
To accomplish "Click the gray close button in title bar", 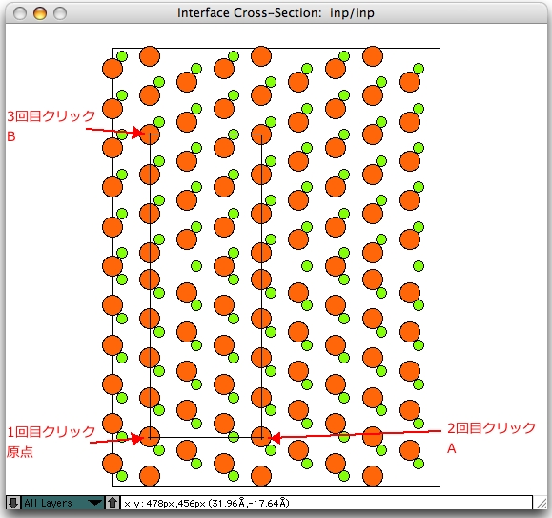I will coord(20,13).
